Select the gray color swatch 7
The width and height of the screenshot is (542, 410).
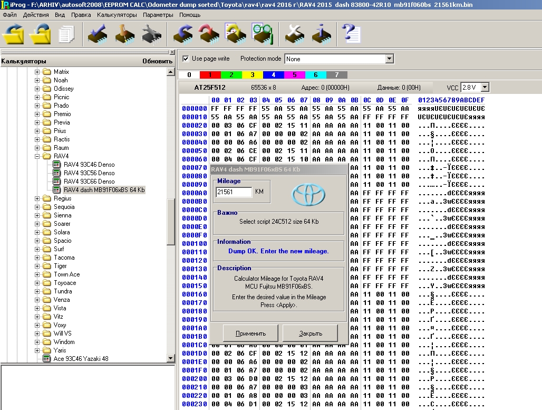point(337,75)
